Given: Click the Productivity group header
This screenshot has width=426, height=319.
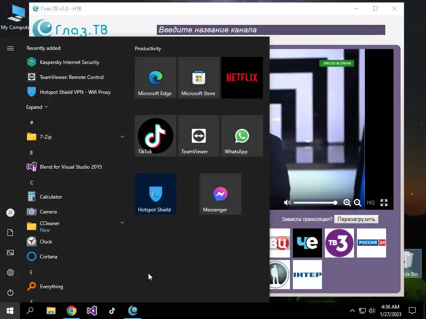Looking at the screenshot, I should click(x=148, y=49).
